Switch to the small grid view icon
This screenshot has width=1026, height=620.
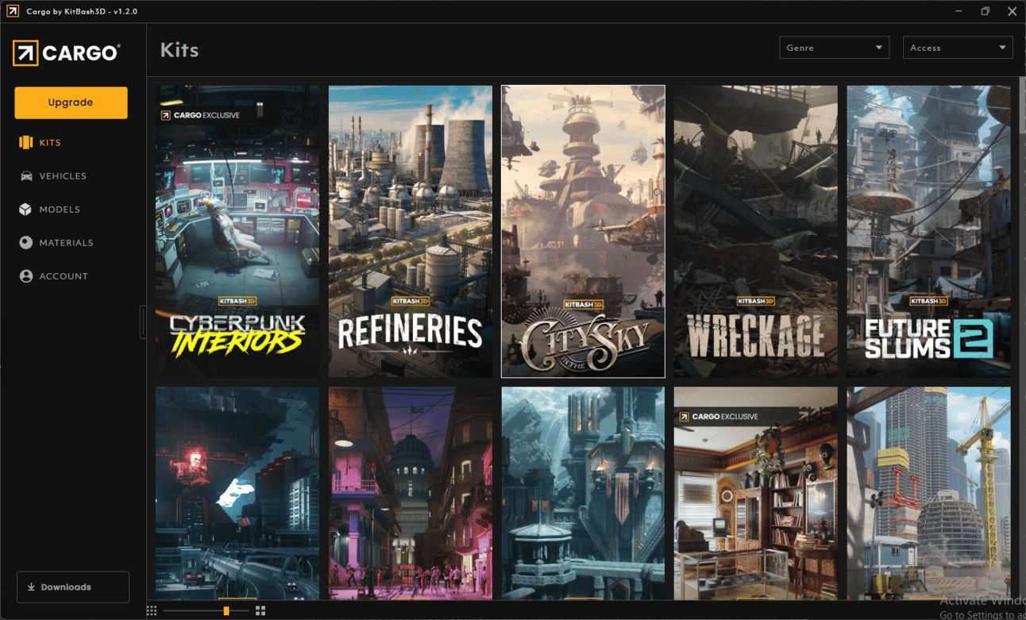pyautogui.click(x=152, y=610)
